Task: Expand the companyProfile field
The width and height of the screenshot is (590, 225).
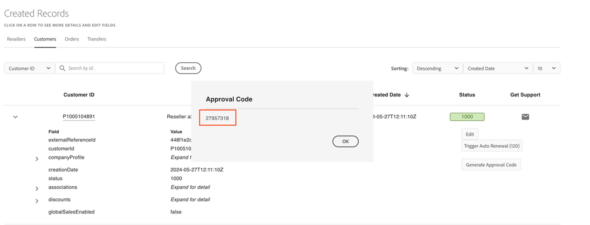Action: (x=37, y=159)
